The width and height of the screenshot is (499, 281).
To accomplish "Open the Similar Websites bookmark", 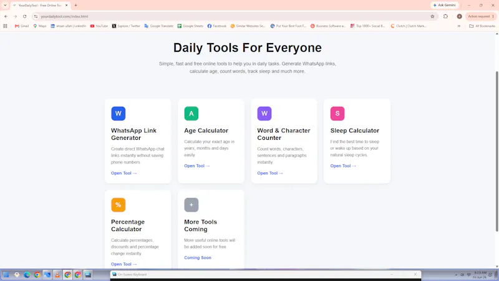I will click(x=248, y=26).
